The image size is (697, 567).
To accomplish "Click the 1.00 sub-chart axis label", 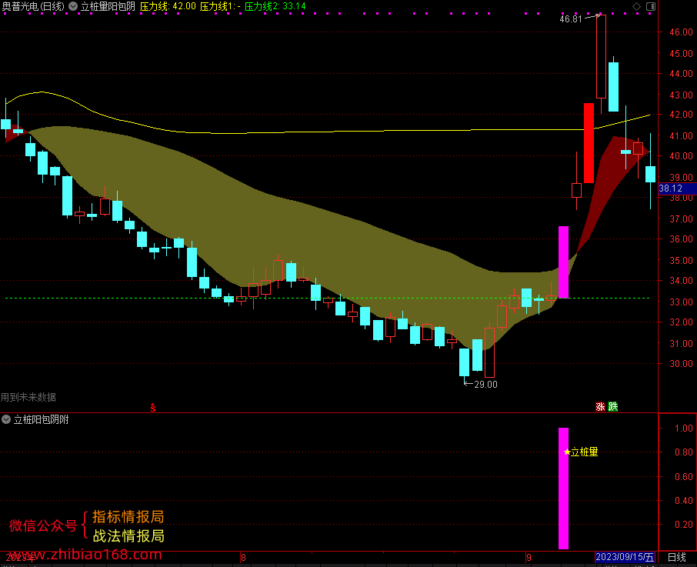I will [x=684, y=429].
